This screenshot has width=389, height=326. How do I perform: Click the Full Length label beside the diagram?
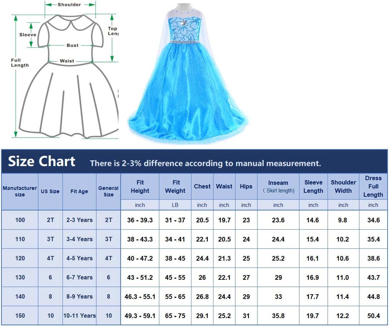[x=20, y=63]
